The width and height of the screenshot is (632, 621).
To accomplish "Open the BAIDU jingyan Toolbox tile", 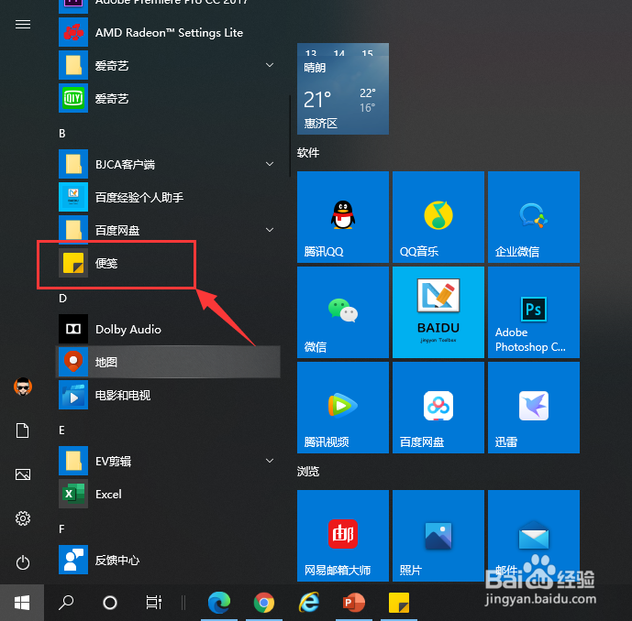I will point(438,312).
